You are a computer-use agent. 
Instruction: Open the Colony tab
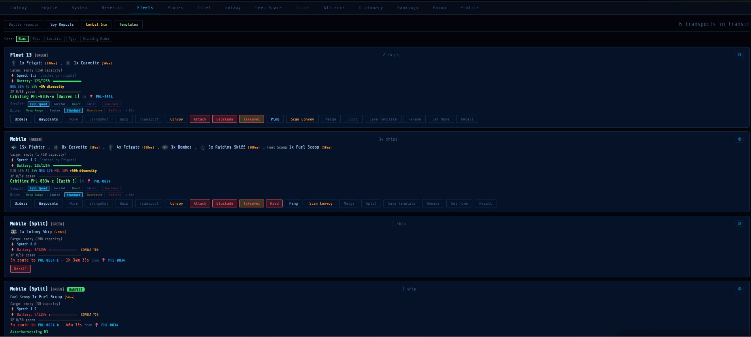[19, 8]
